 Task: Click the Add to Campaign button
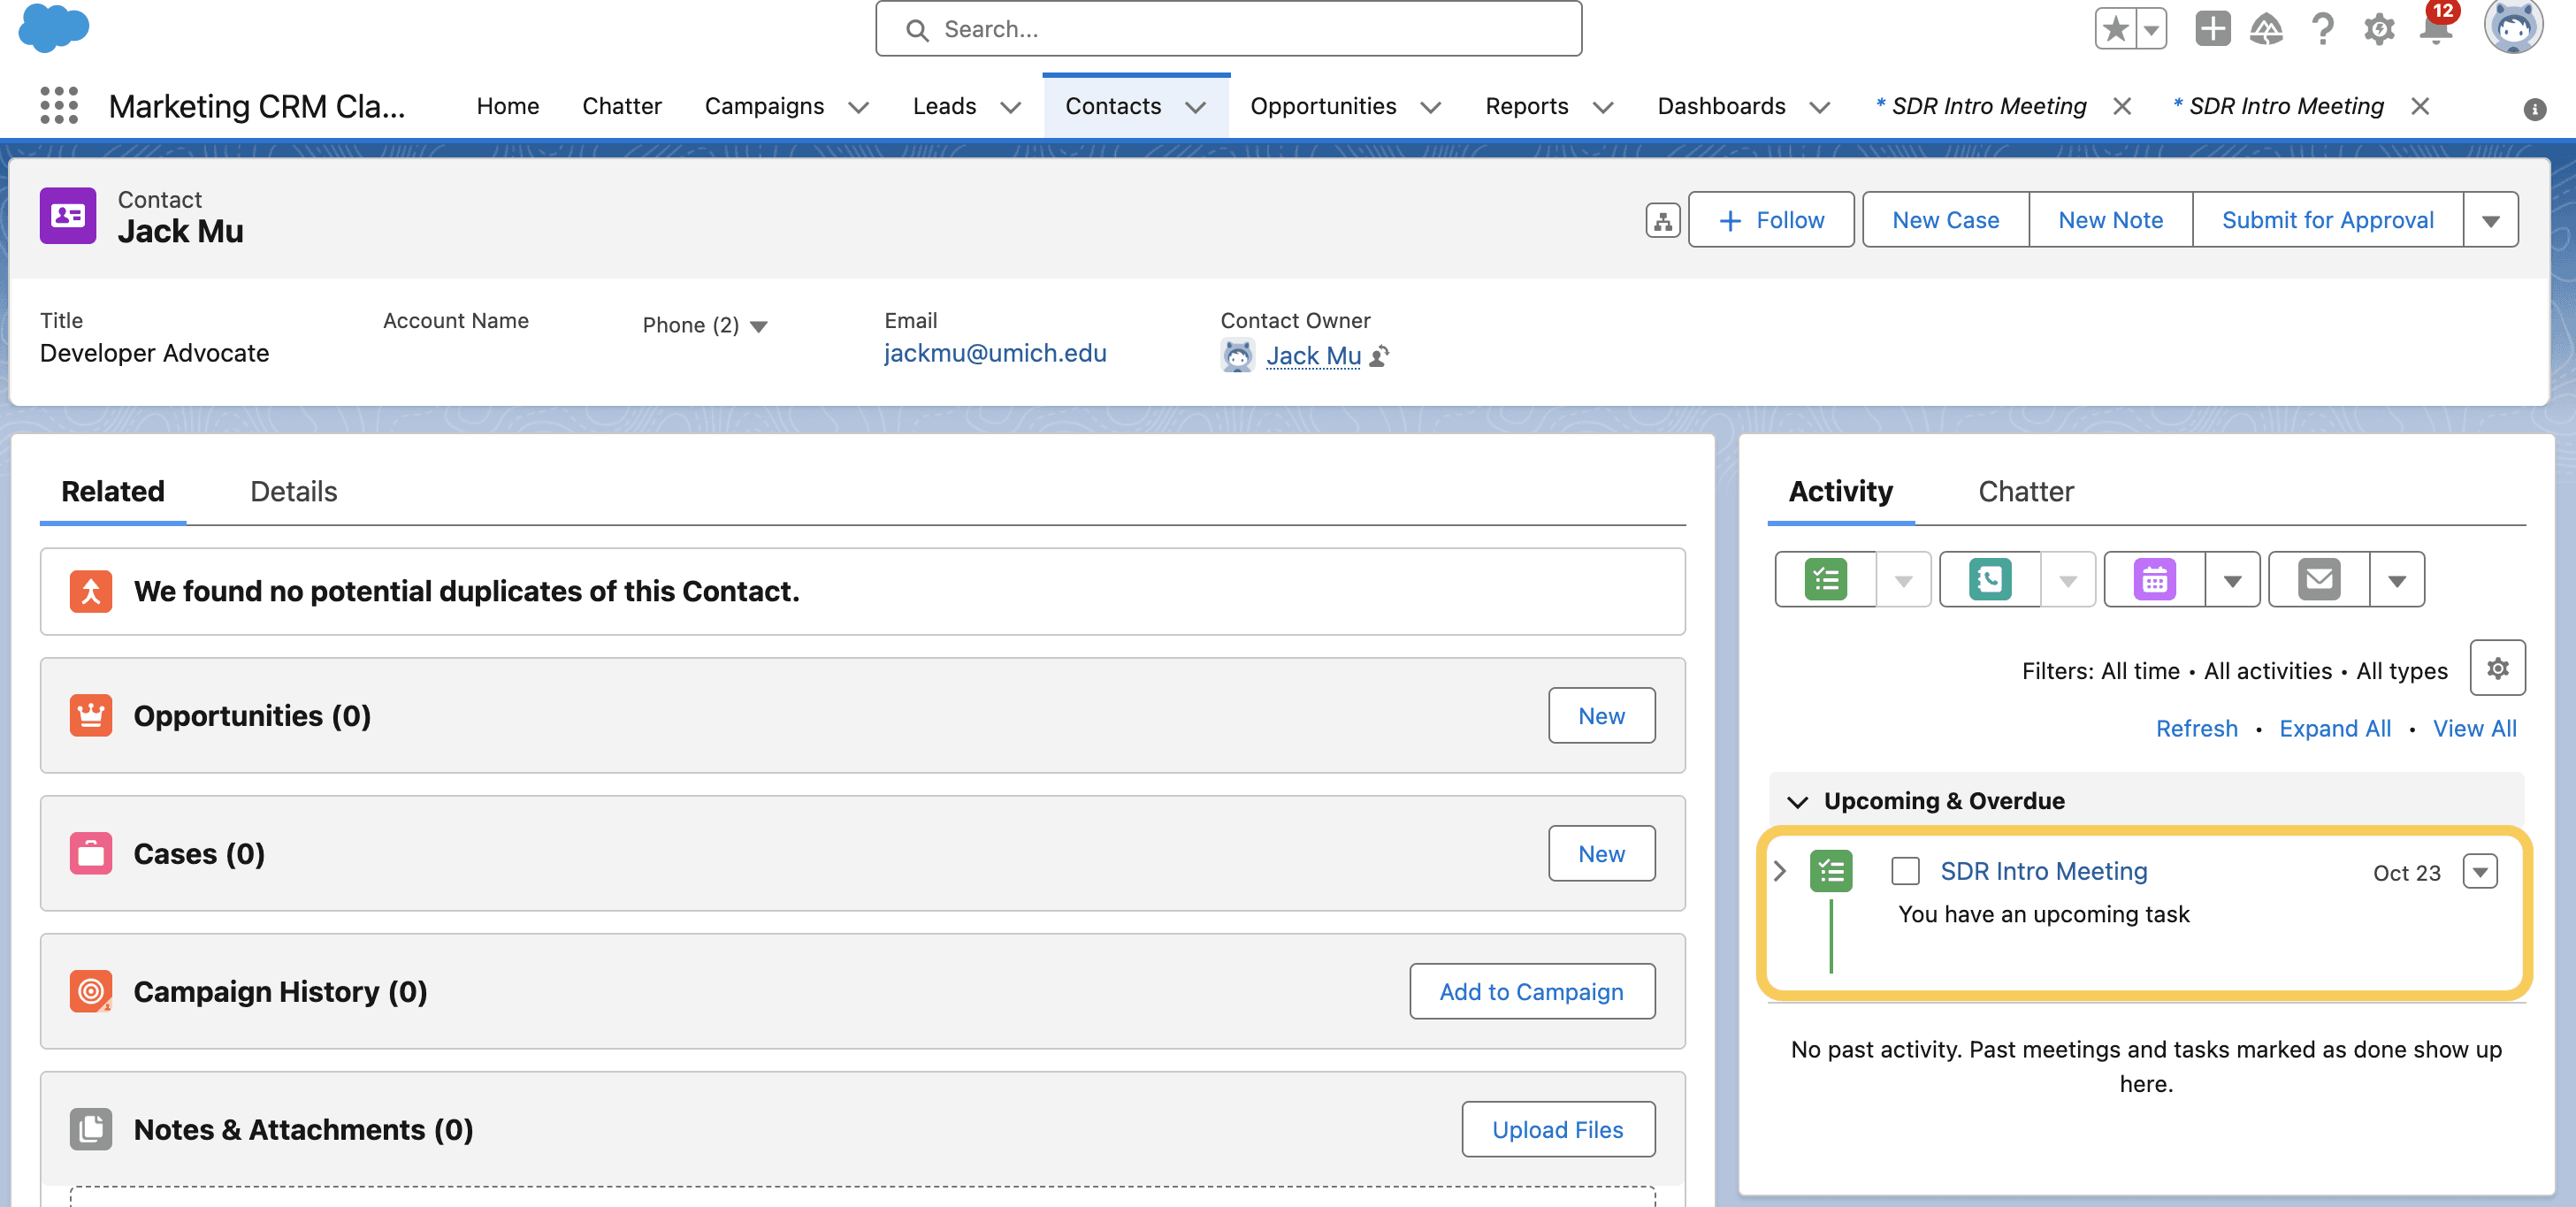(1531, 991)
